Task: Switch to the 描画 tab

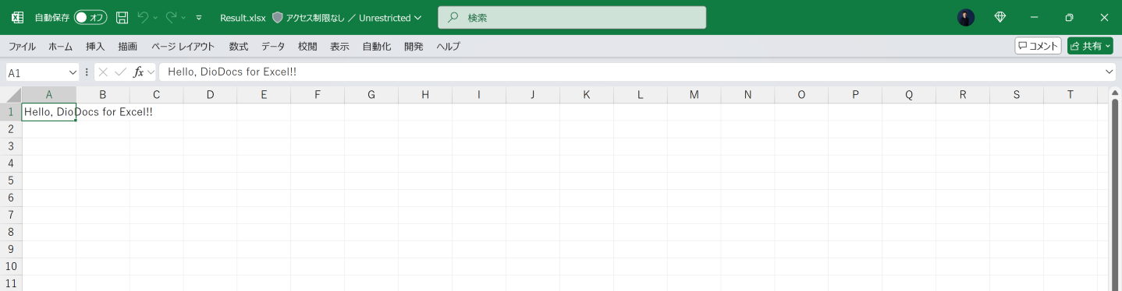Action: (128, 46)
